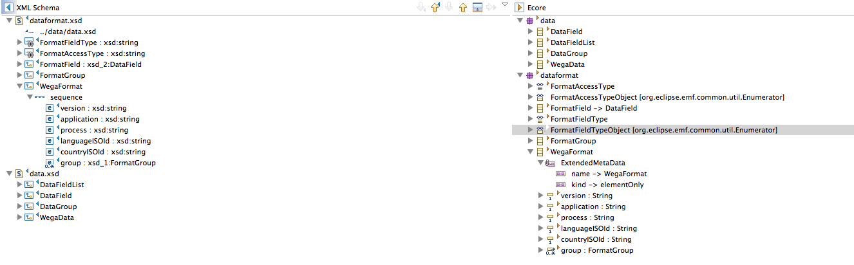Select countryISOId : xsd:string element
This screenshot has width=854, height=265.
[102, 152]
